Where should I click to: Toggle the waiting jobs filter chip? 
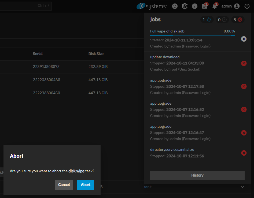click(x=222, y=20)
